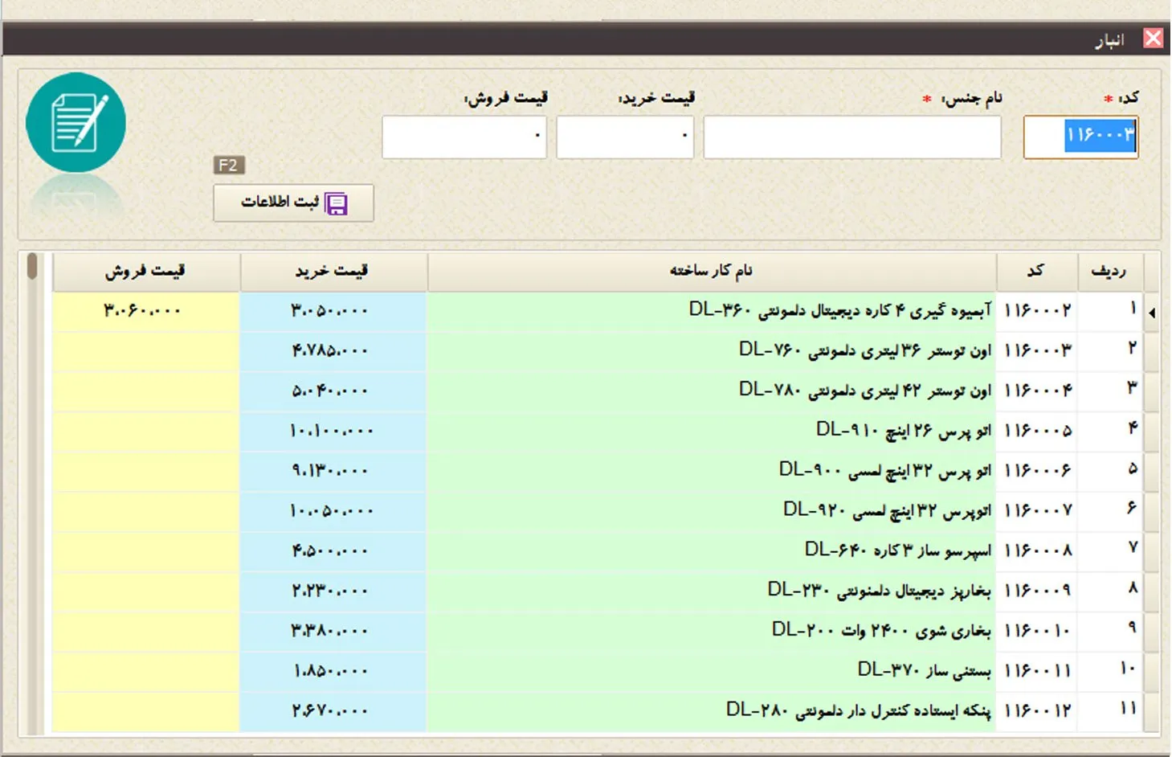Focus the کد input field

pos(1080,137)
